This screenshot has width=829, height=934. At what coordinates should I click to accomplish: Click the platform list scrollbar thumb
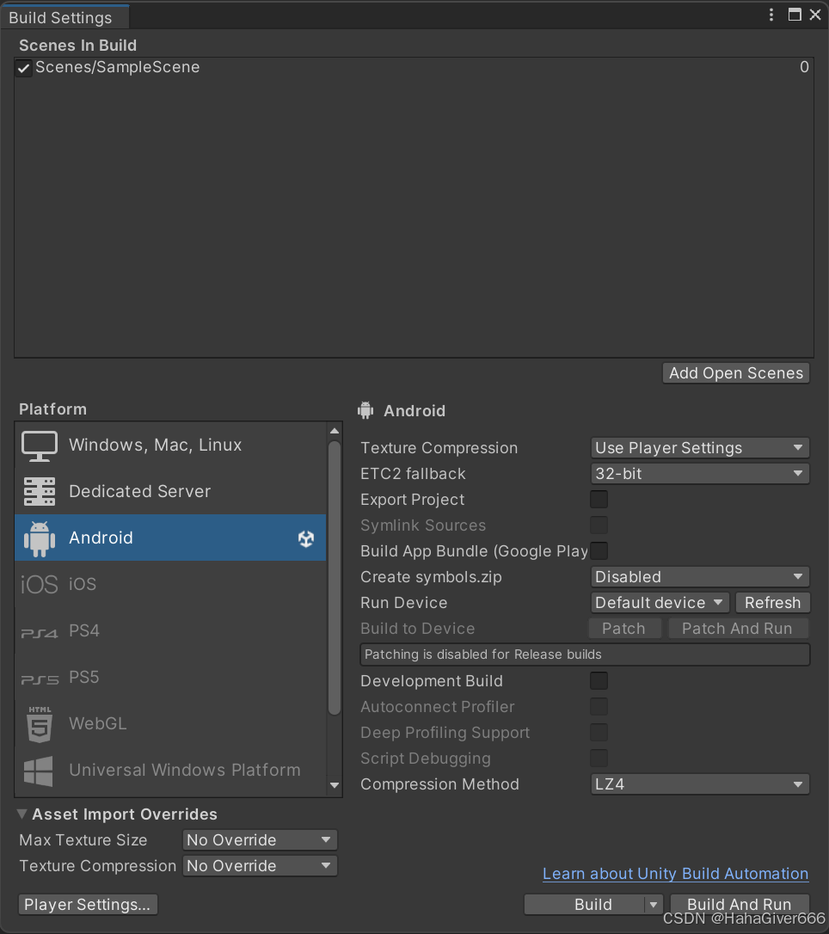(x=335, y=577)
